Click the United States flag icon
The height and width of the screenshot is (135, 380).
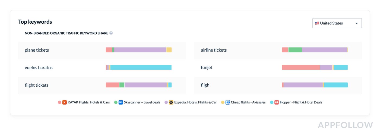pos(317,23)
